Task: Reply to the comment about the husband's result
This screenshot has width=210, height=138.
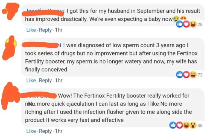Action: tap(45, 30)
